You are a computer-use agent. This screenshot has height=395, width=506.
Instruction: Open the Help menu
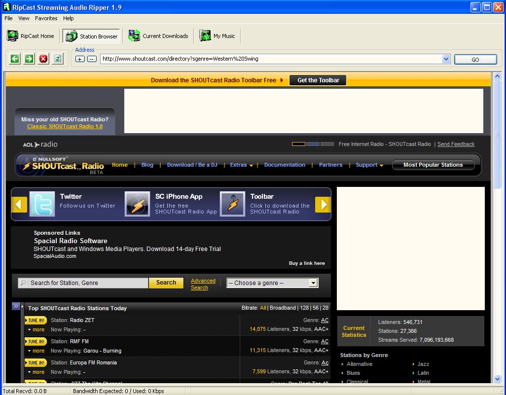(x=69, y=18)
